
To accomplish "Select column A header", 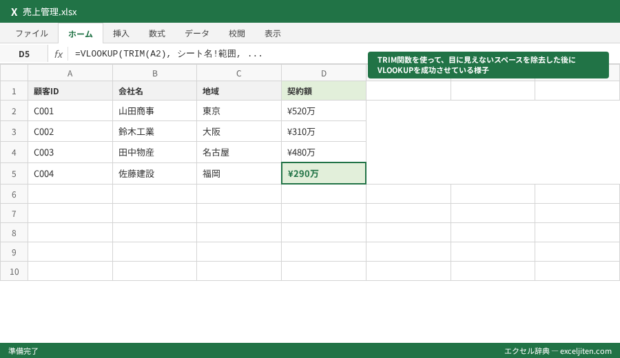I will pos(70,73).
